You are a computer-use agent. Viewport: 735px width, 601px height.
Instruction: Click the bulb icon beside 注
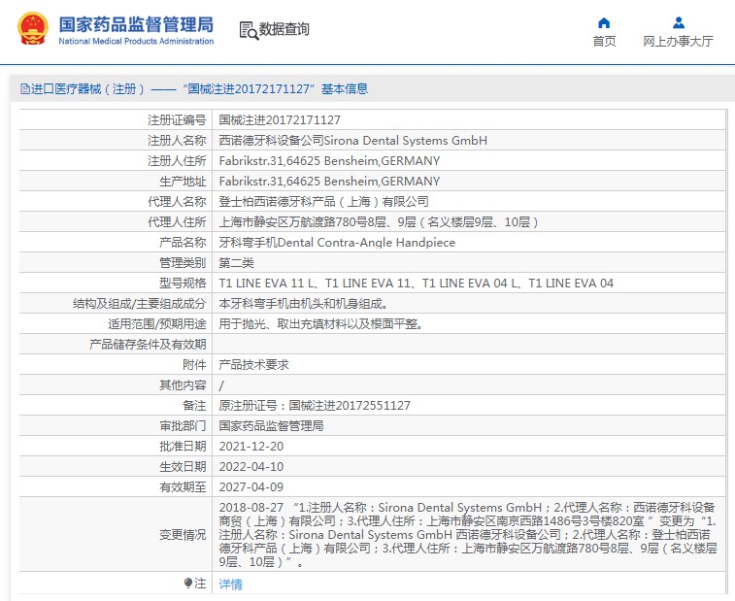pyautogui.click(x=188, y=584)
